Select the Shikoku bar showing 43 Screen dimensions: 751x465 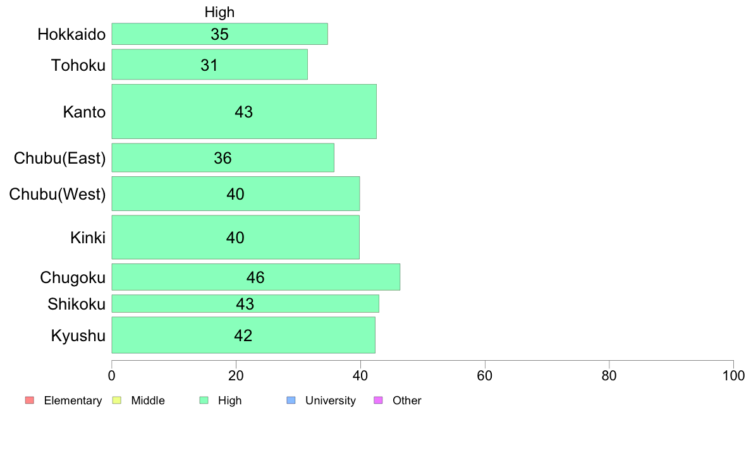tap(245, 304)
